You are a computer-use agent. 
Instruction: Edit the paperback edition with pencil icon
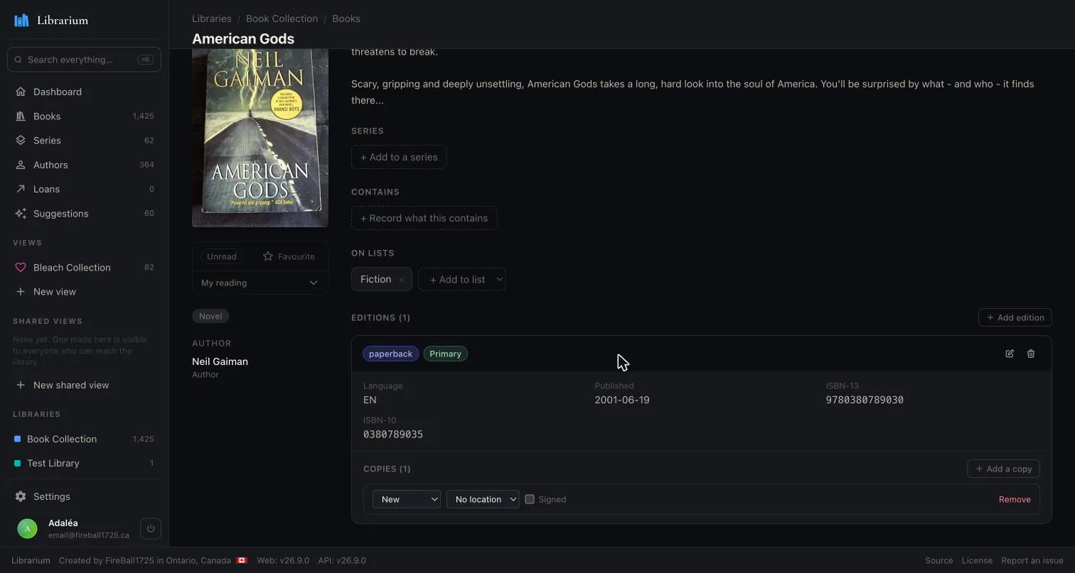[1010, 354]
